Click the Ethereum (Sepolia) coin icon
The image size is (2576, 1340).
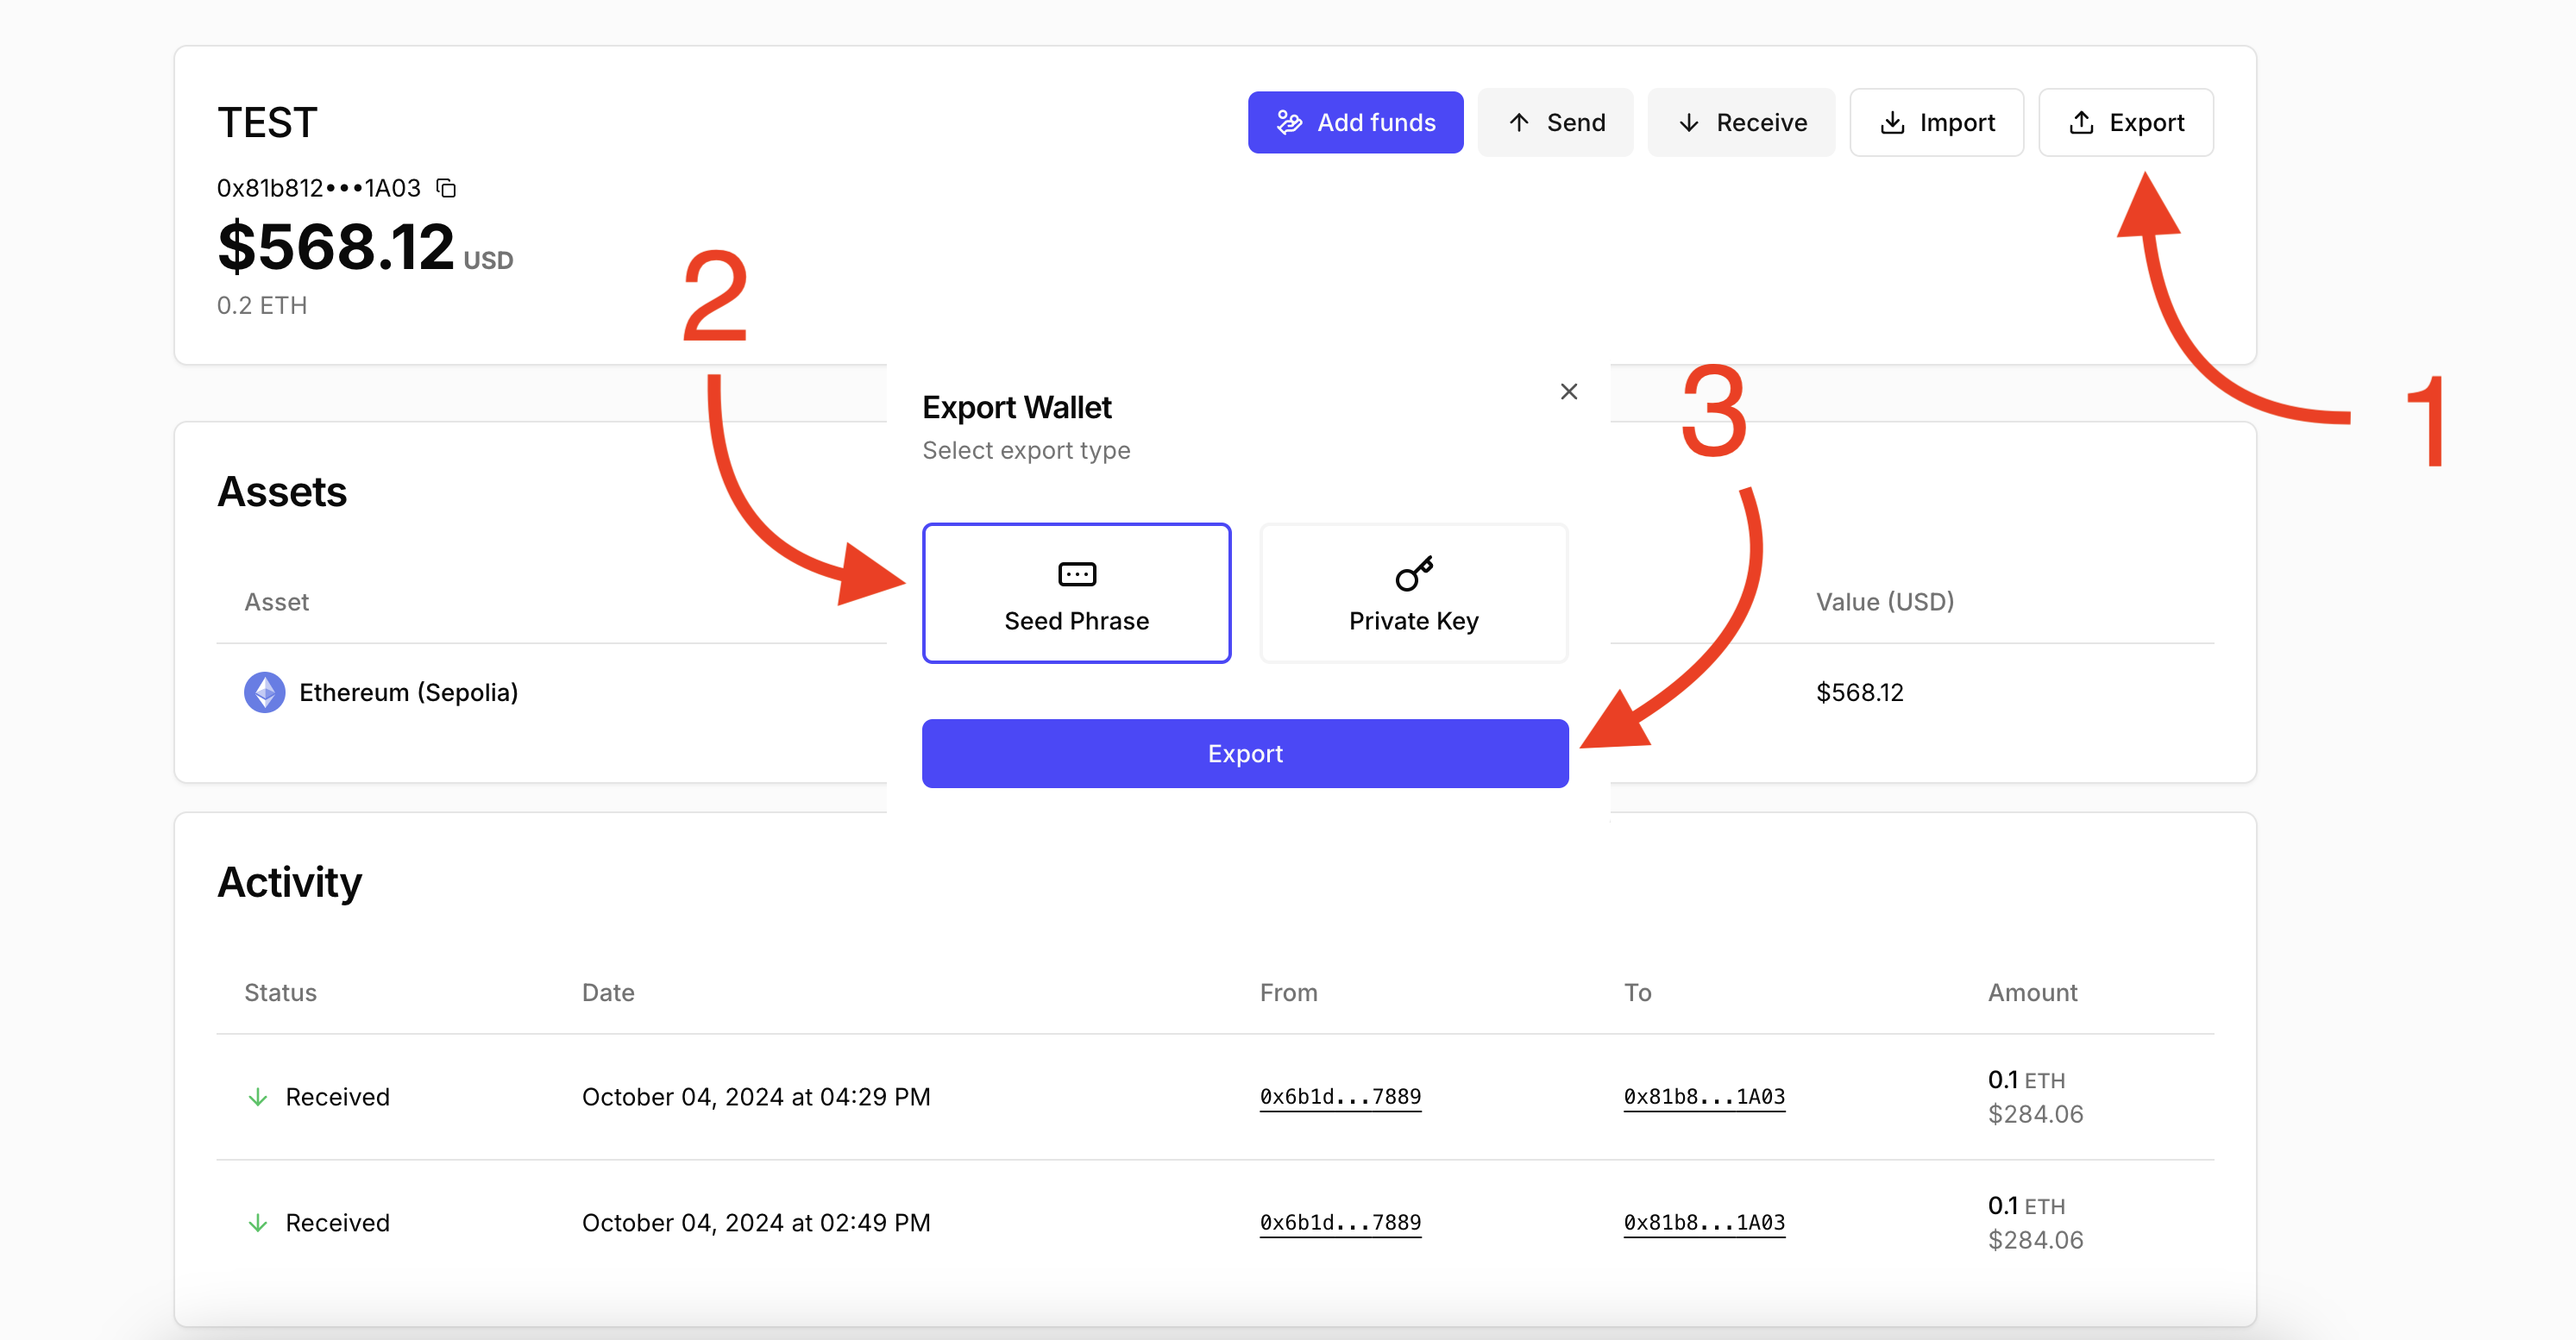264,692
